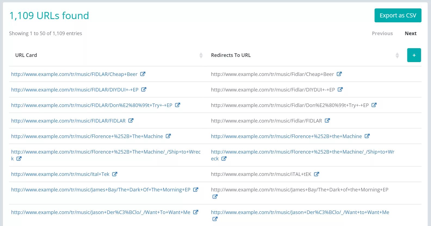Select redirect text James+Bay/The+Dark+of+the+Morning+EP

click(300, 190)
